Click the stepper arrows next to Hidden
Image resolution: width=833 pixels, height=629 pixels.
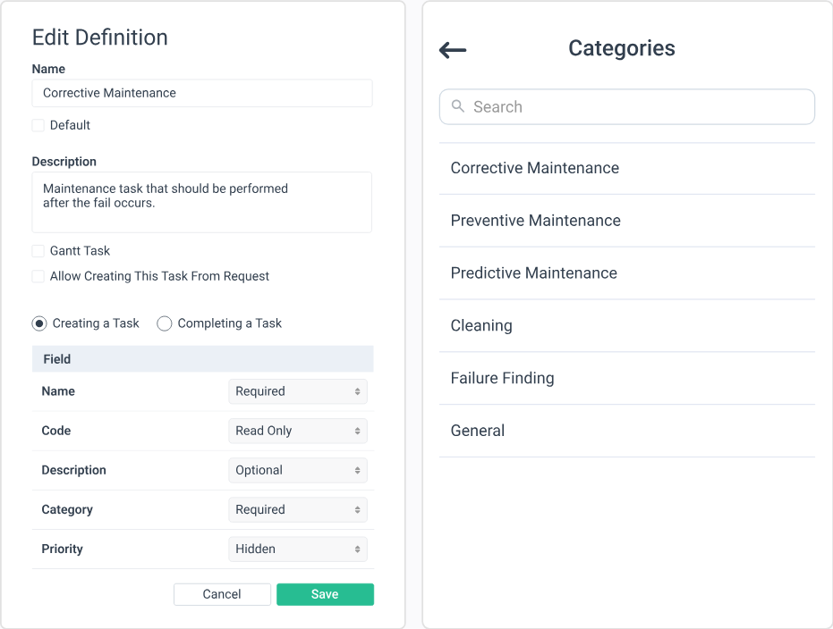357,549
